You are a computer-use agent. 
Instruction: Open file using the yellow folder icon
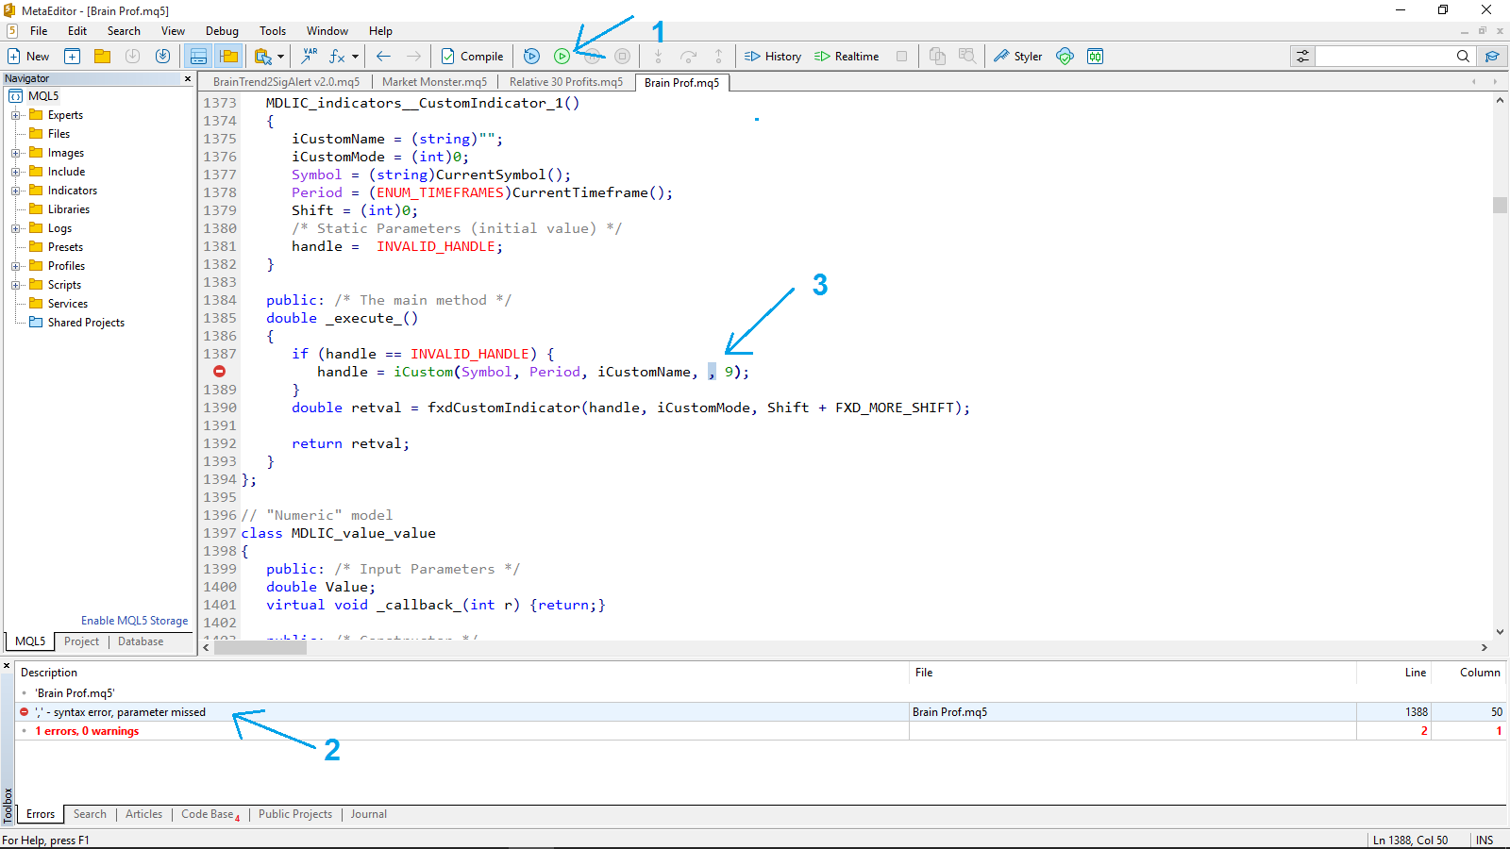tap(102, 57)
